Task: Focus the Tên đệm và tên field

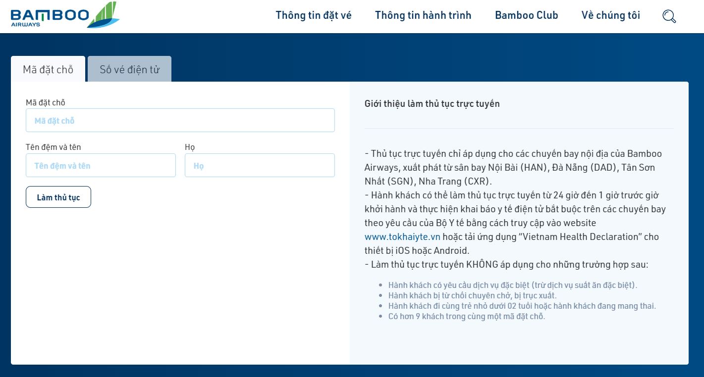Action: 101,165
